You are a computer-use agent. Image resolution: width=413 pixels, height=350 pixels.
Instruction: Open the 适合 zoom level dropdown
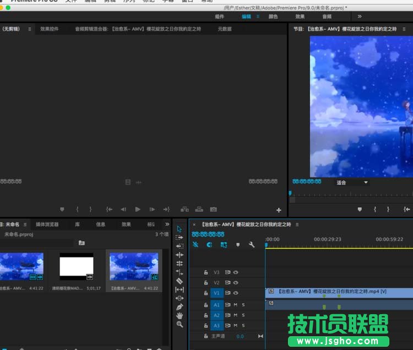pyautogui.click(x=352, y=182)
